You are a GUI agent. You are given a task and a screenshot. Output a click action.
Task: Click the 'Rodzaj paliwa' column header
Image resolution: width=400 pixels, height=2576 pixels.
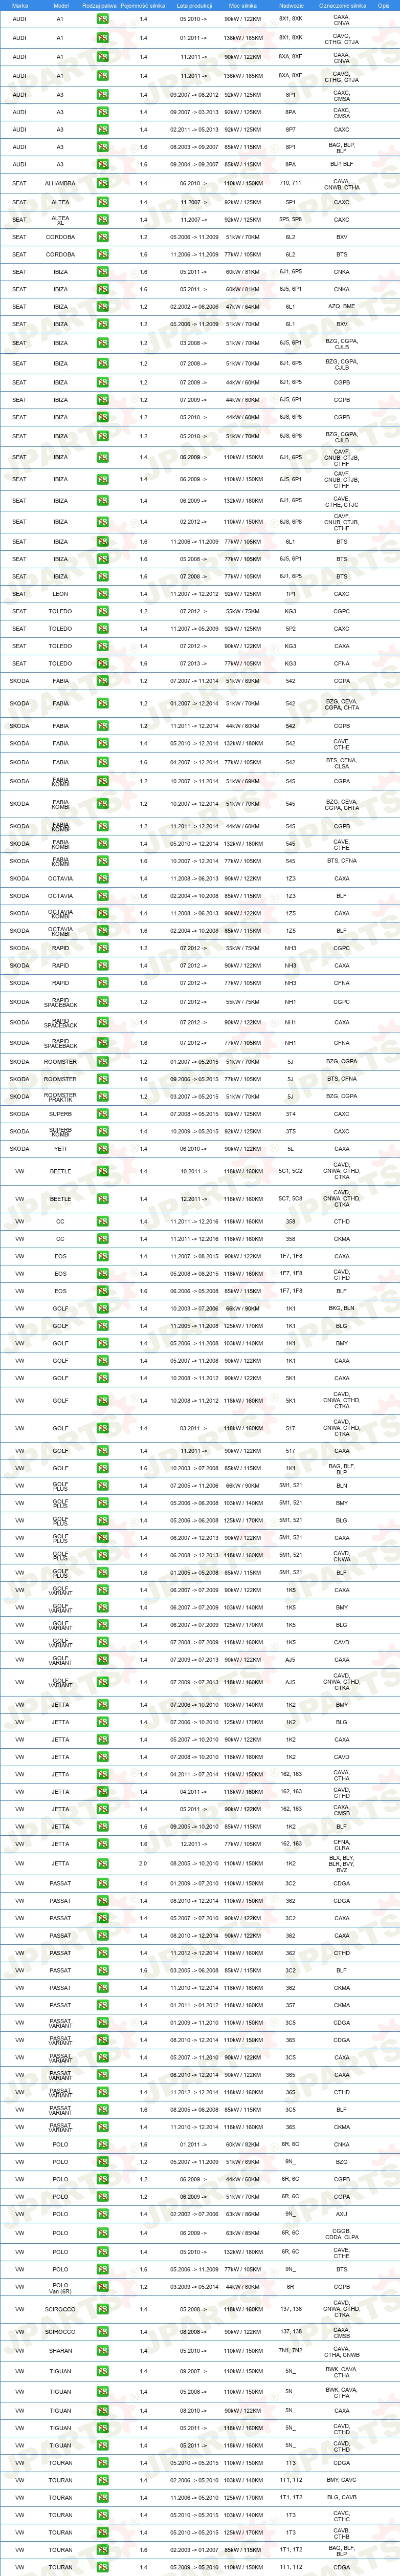100,5
